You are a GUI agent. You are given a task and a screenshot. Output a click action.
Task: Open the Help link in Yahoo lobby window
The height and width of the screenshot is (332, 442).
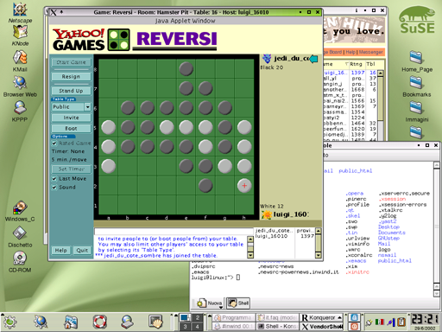(x=350, y=52)
